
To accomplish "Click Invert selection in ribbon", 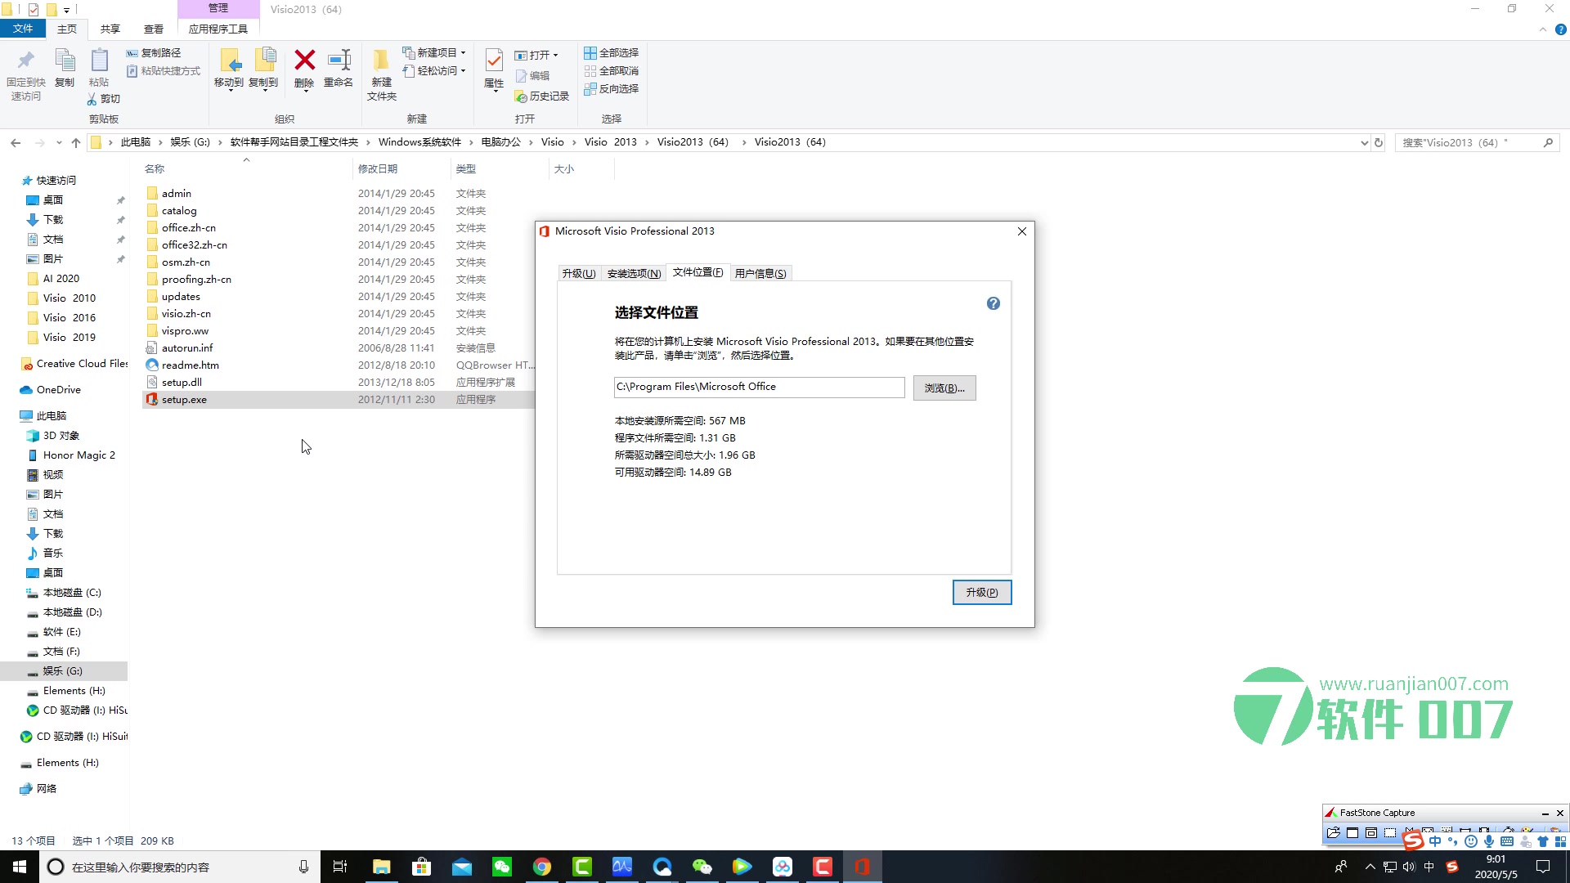I will (x=611, y=89).
